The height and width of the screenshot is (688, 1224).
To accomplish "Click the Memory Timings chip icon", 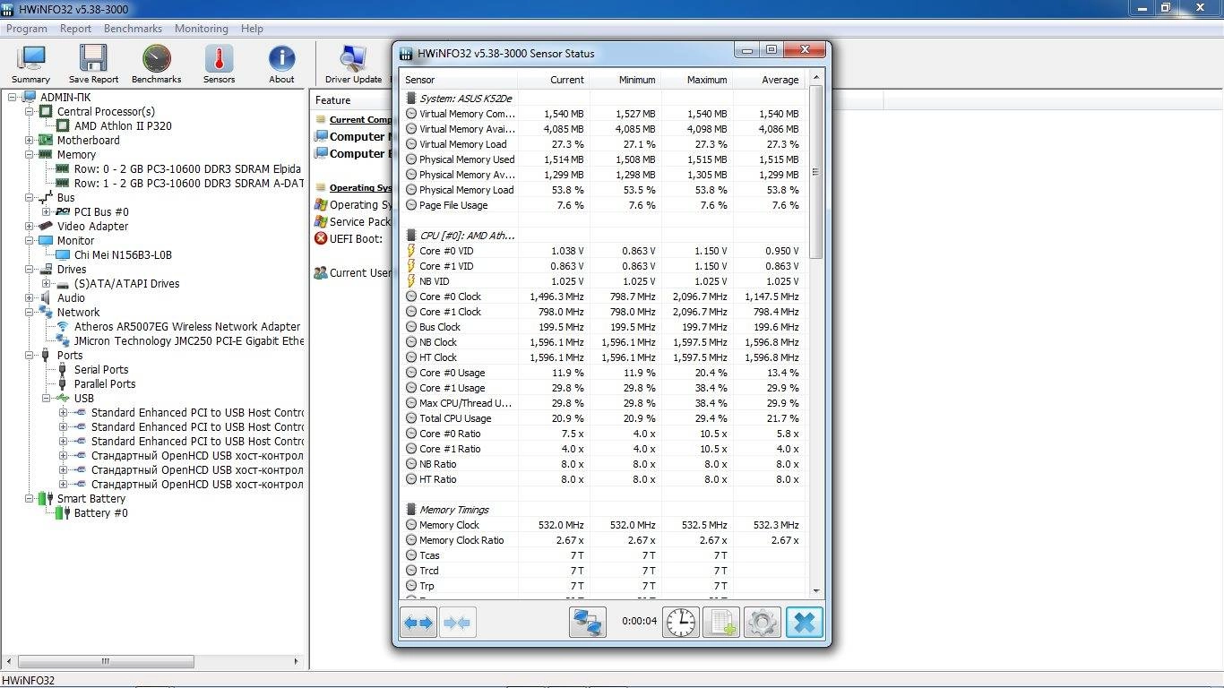I will tap(411, 510).
